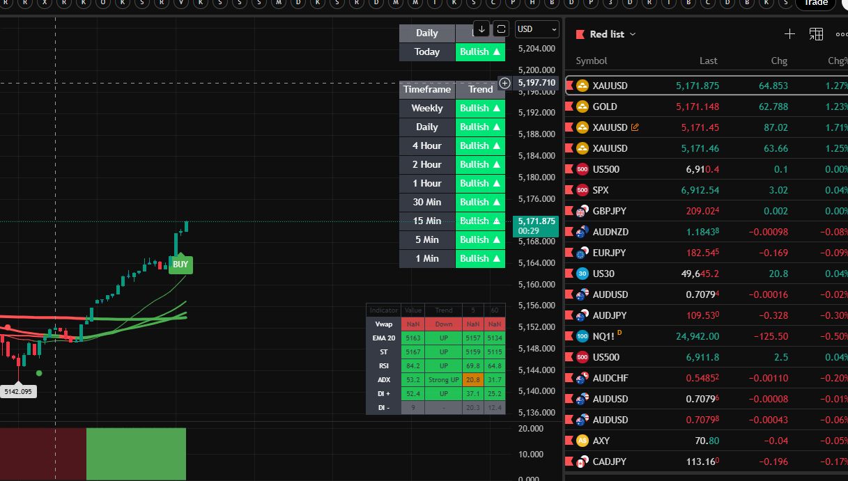Open the advanced view table icon
The height and width of the screenshot is (481, 848).
coord(816,34)
